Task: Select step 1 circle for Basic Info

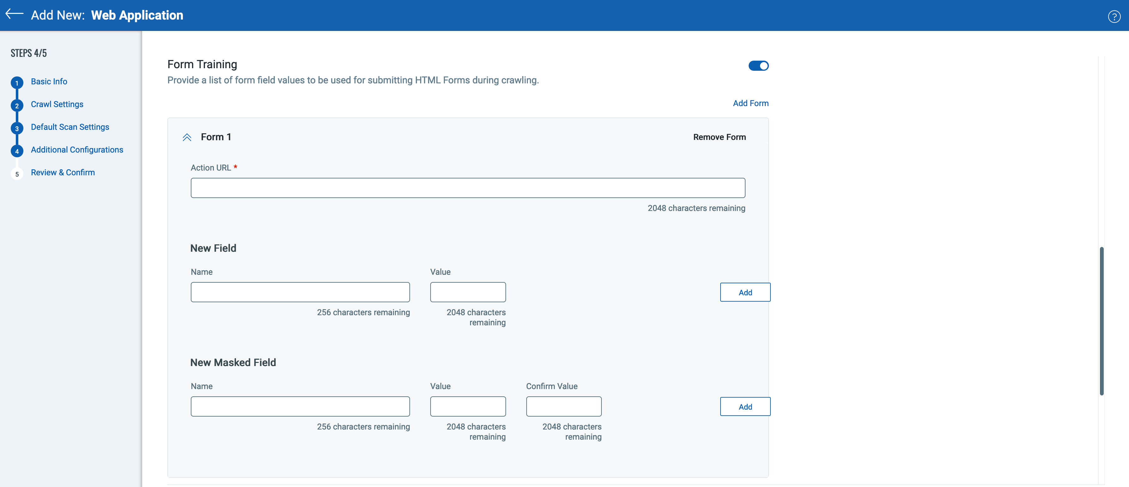Action: tap(17, 82)
